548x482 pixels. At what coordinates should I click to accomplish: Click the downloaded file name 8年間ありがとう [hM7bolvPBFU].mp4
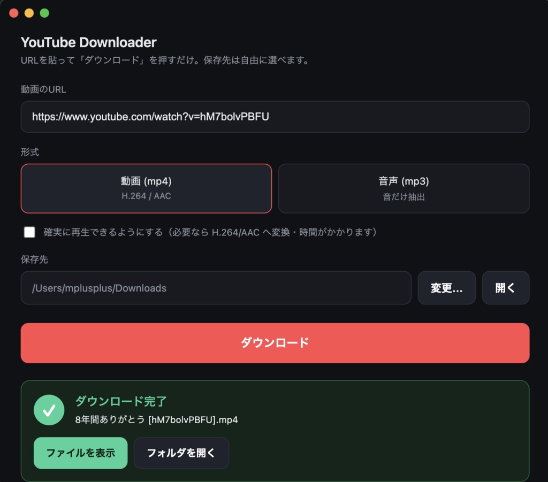point(157,419)
